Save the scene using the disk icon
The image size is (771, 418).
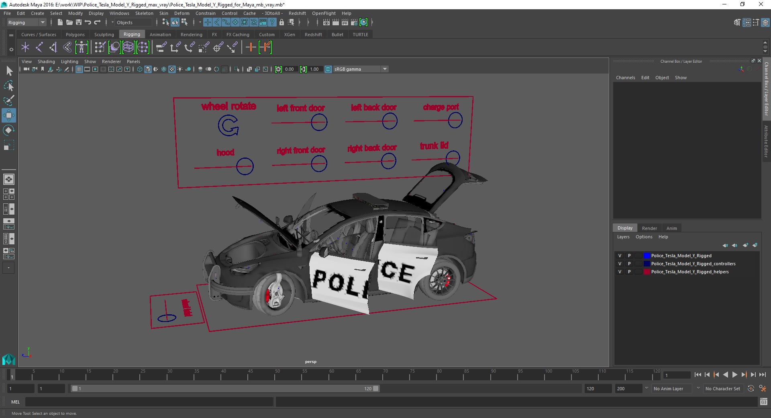pos(79,23)
